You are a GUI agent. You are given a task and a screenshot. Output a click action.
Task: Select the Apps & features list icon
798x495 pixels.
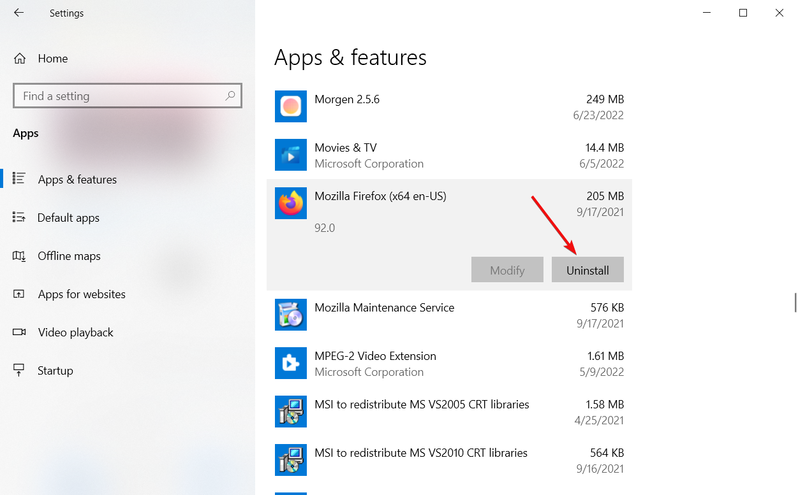pyautogui.click(x=19, y=179)
